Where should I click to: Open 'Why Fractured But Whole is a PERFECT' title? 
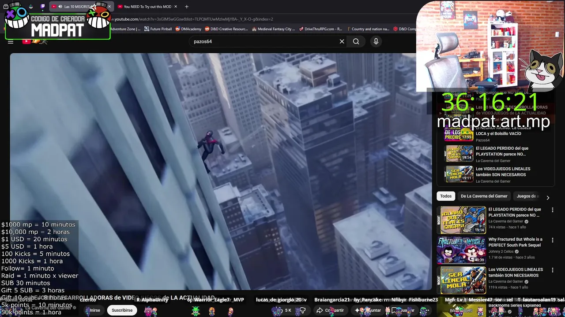515,242
